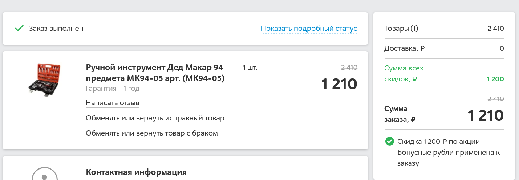The height and width of the screenshot is (180, 519).
Task: Click the green discount applied check icon
Action: tap(390, 141)
